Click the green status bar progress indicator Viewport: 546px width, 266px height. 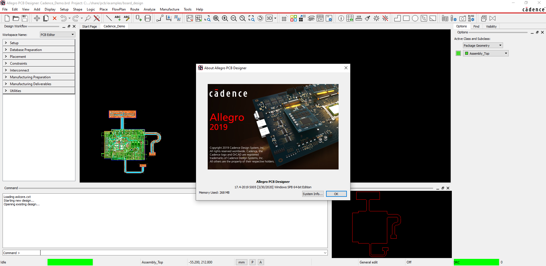[70, 262]
